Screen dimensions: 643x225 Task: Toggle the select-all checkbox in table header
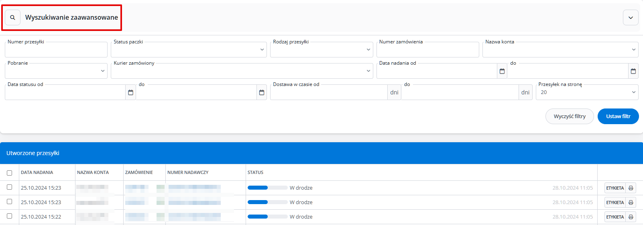point(9,173)
